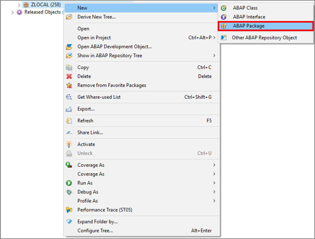Click the Ctrl+Shift+G shortcut text
This screenshot has width=315, height=239.
[x=198, y=97]
